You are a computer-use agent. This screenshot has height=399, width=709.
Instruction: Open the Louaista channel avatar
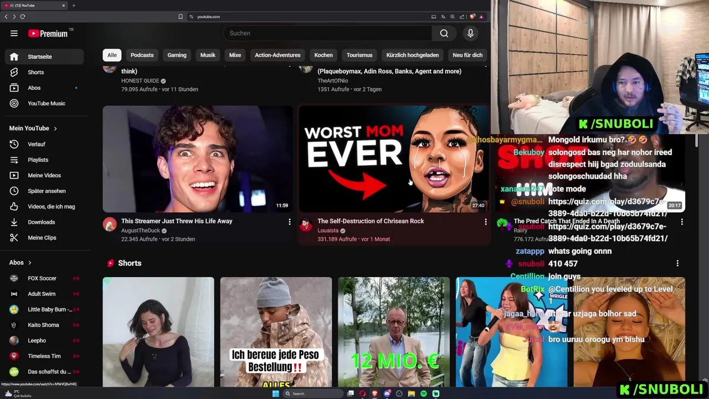point(306,224)
